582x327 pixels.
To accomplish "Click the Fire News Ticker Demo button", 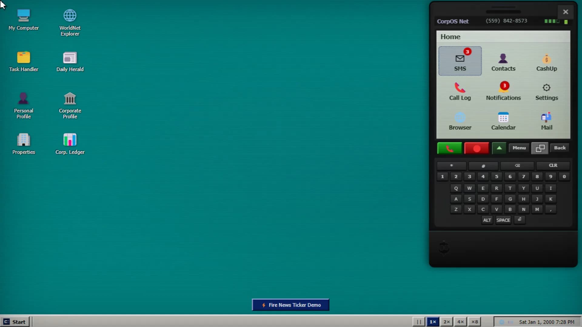I will [291, 305].
